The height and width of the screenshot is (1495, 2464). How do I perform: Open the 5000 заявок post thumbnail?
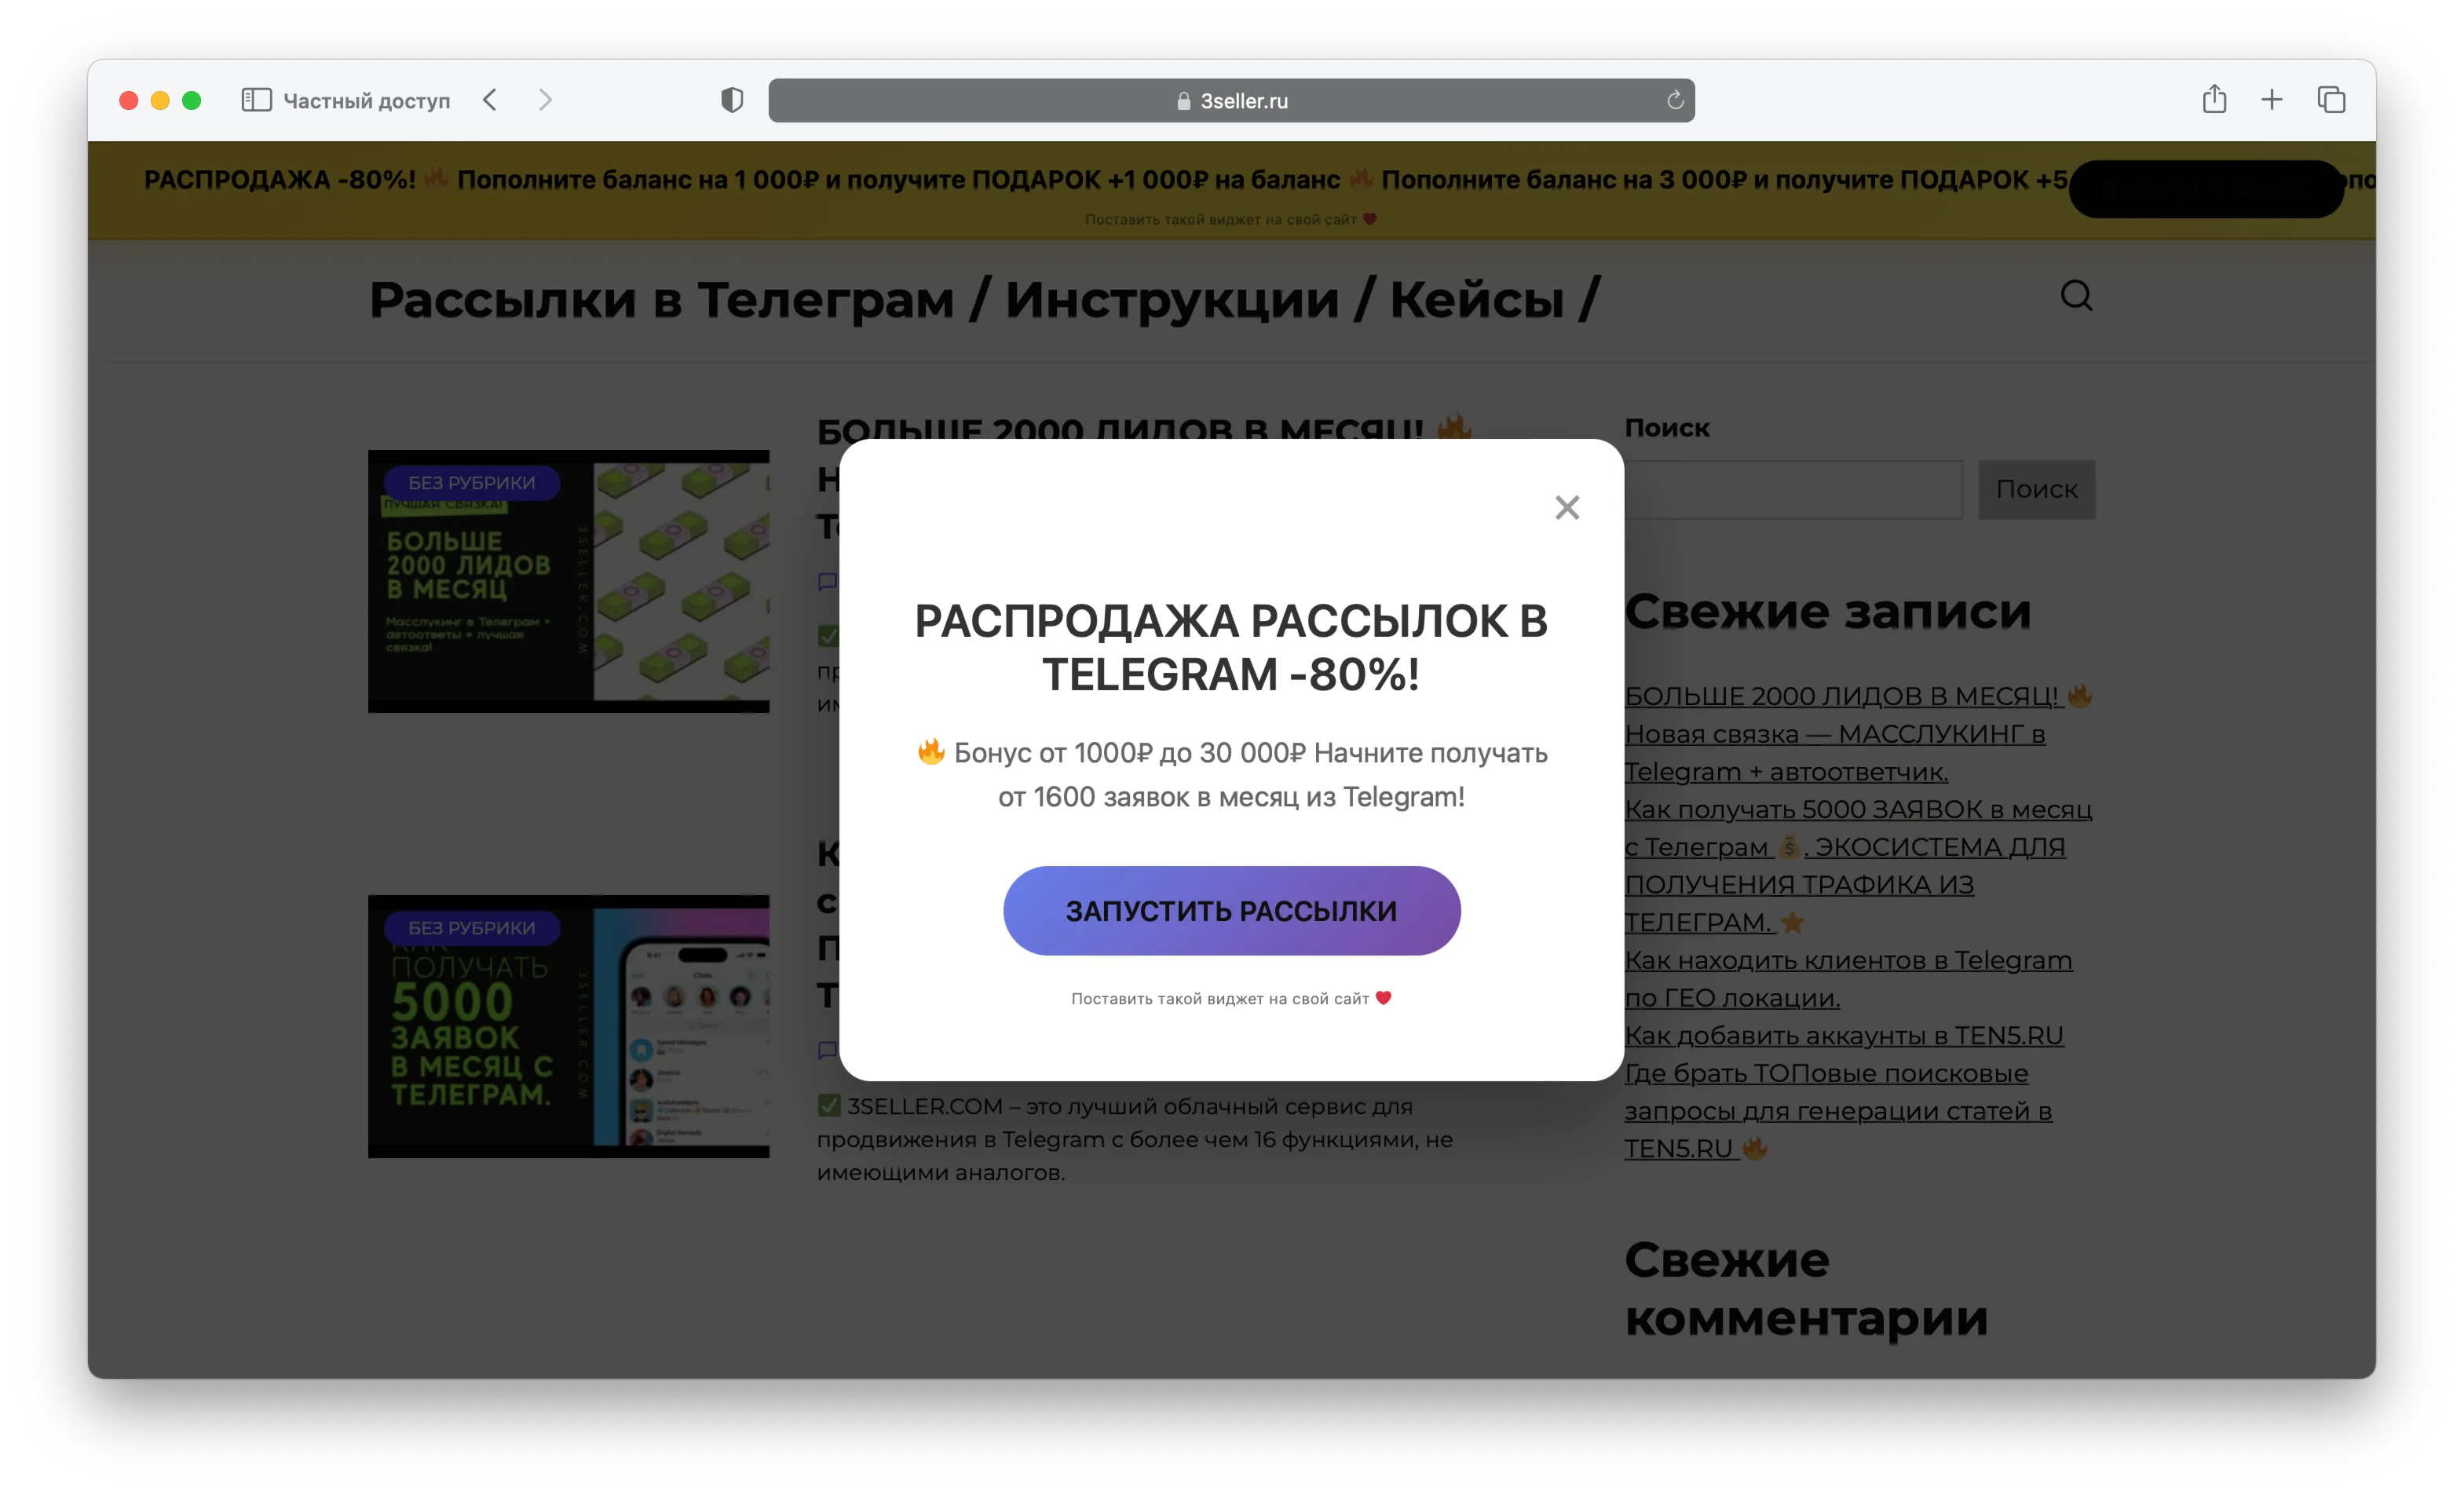[x=569, y=1026]
